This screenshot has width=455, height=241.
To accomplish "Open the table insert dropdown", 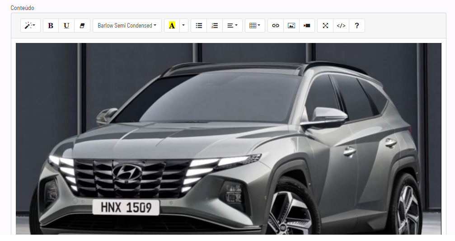I will (x=255, y=26).
